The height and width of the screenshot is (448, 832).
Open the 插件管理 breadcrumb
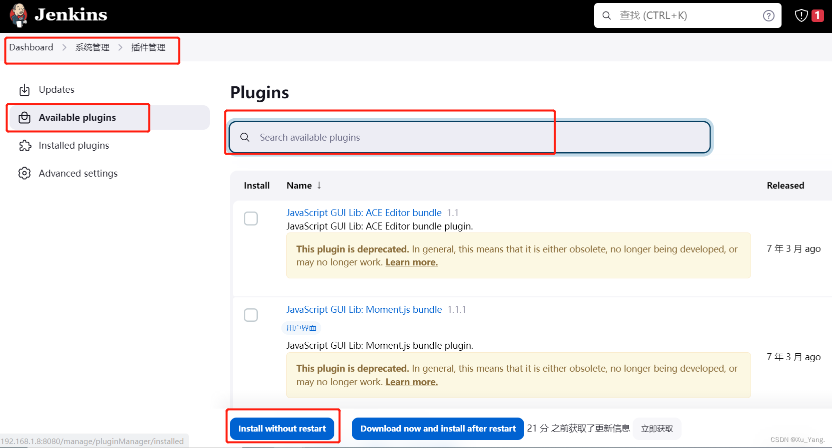point(148,47)
